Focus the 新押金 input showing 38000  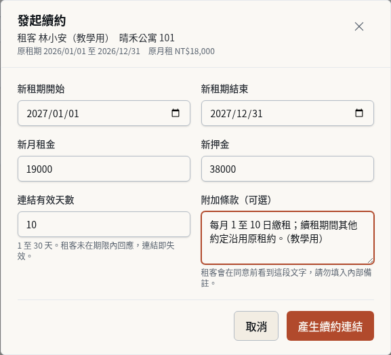[x=287, y=169]
